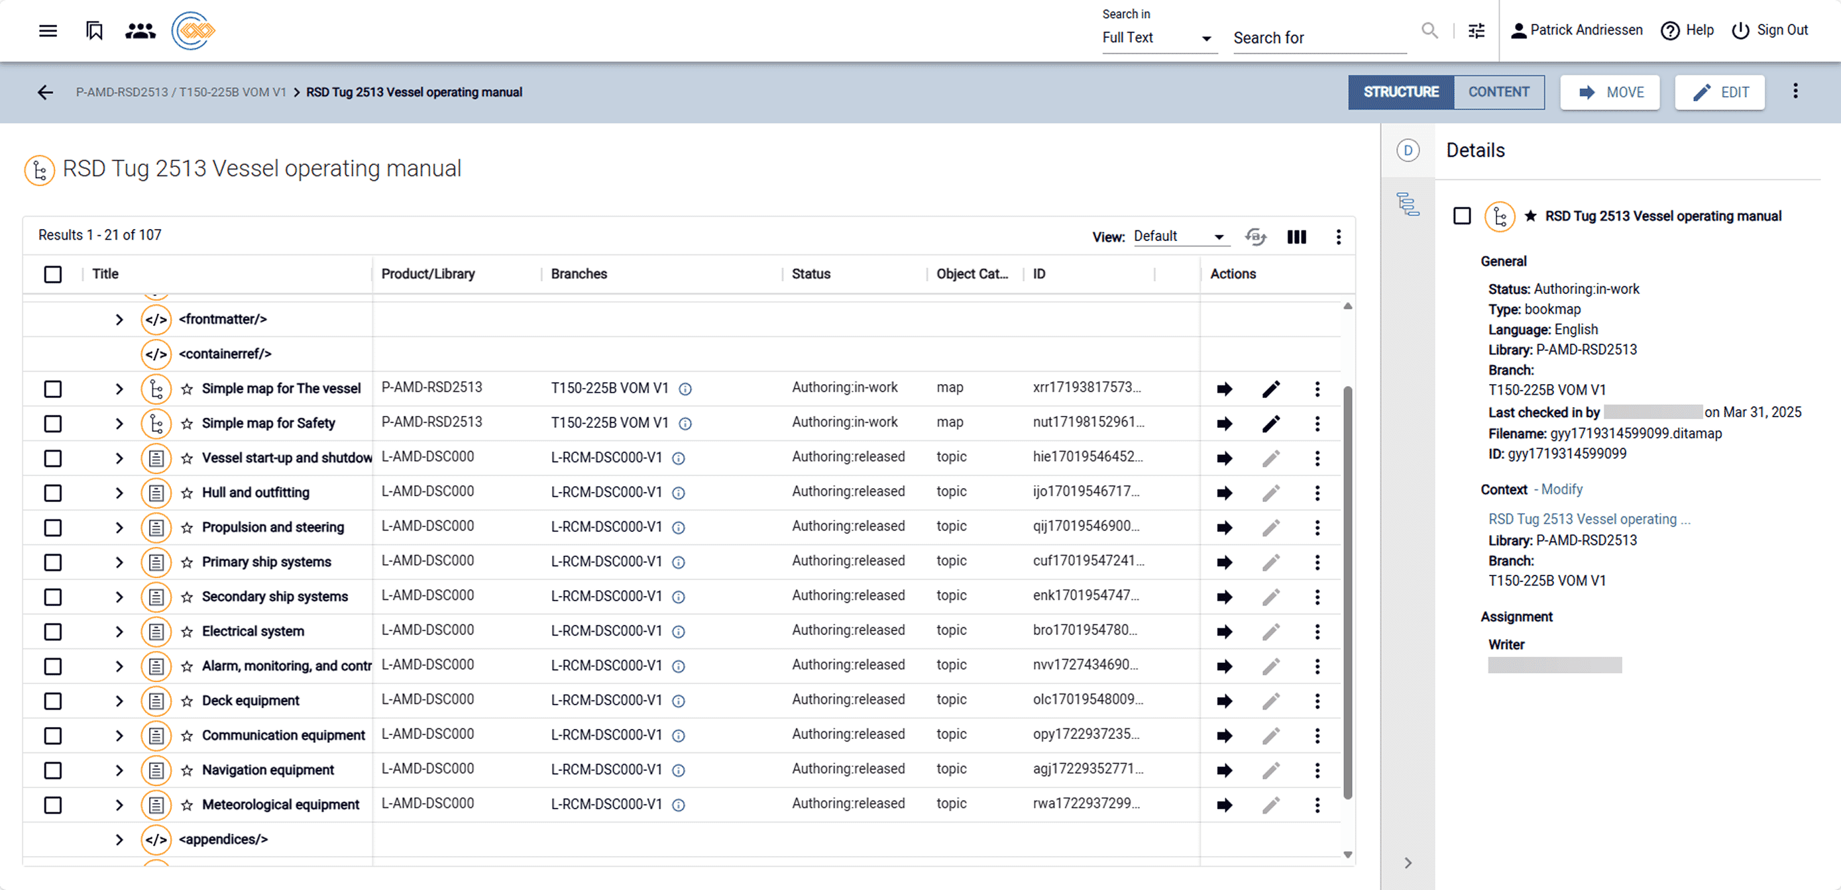The width and height of the screenshot is (1841, 890).
Task: Switch to the CONTENT tab
Action: pyautogui.click(x=1498, y=92)
